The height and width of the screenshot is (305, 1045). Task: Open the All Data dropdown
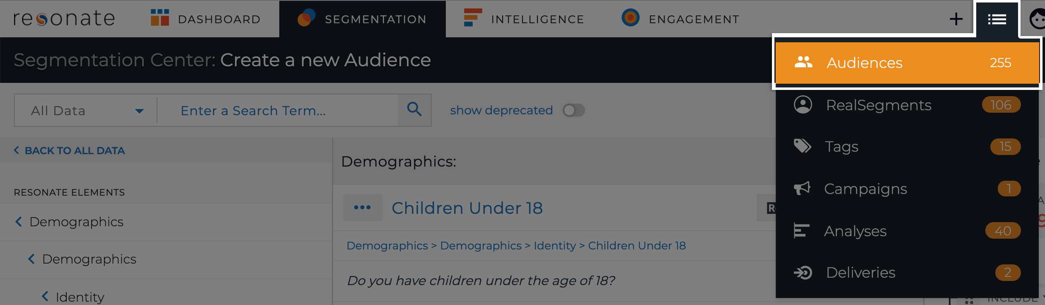tap(86, 110)
